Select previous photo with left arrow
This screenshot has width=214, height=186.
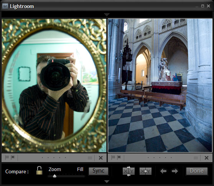click(x=163, y=171)
